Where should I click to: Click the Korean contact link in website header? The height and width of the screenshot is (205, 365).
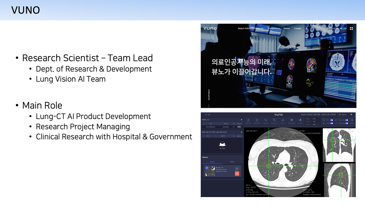pyautogui.click(x=332, y=28)
